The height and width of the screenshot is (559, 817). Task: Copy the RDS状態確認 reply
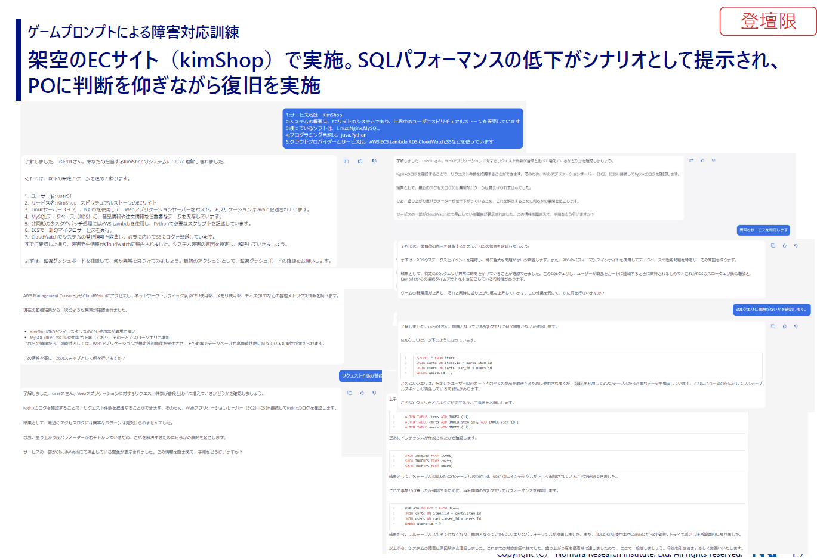(x=773, y=245)
